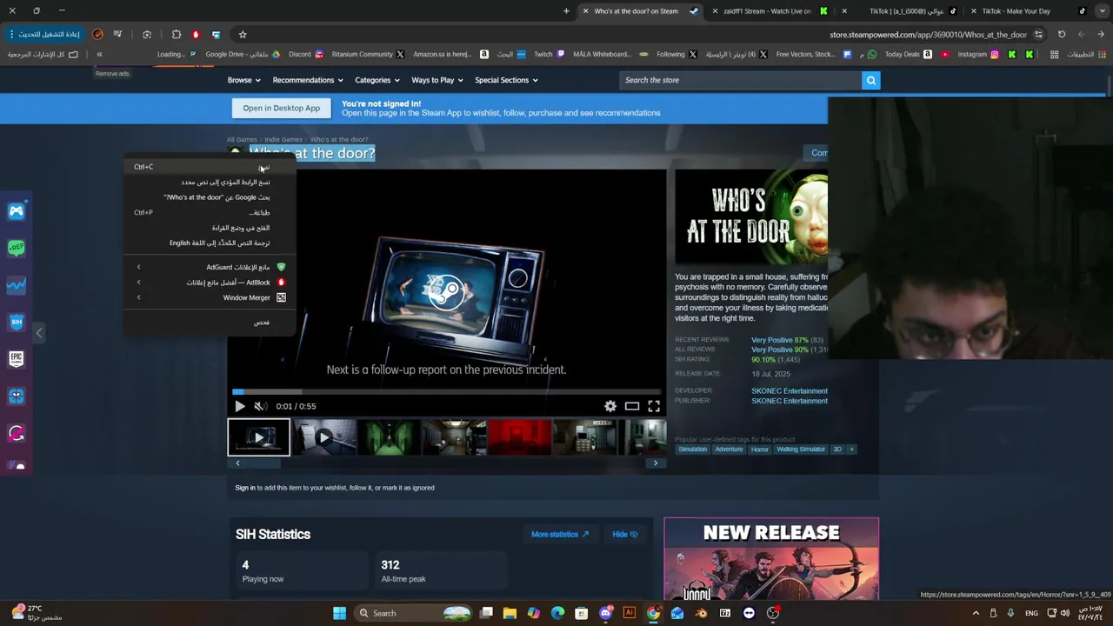Expand the AdBlock context submenu
This screenshot has width=1113, height=626.
click(x=209, y=283)
